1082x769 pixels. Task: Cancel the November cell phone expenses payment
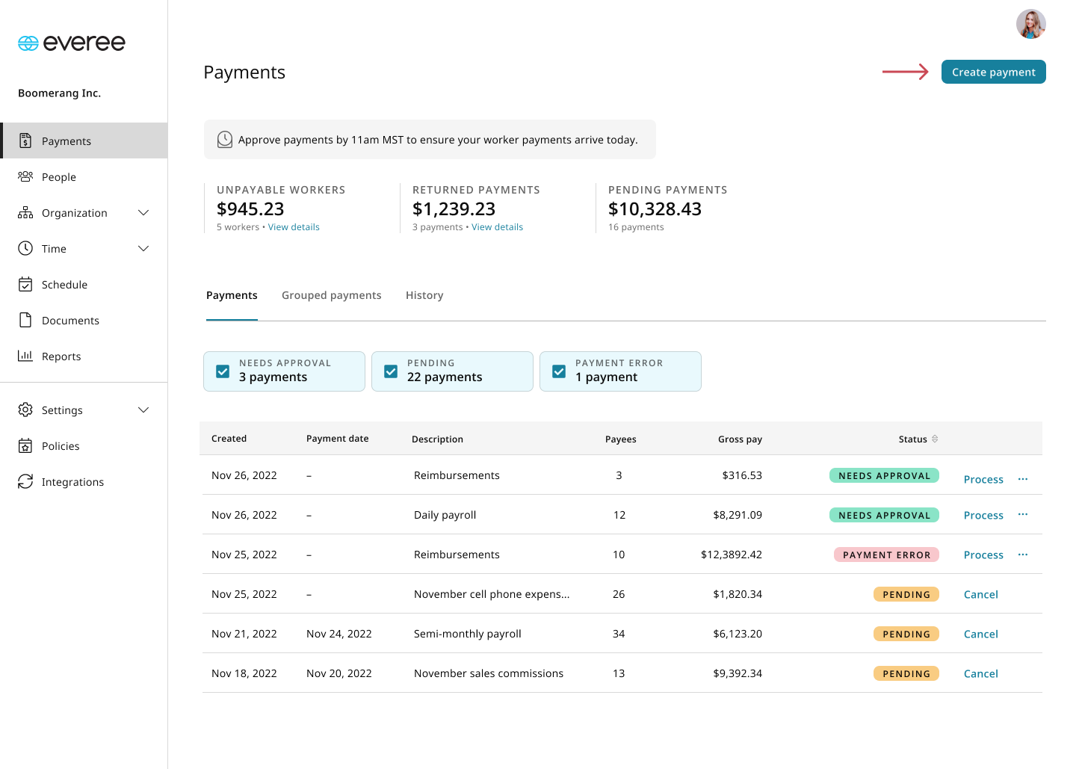coord(980,594)
